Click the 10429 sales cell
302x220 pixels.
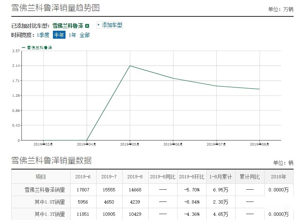pos(135,214)
